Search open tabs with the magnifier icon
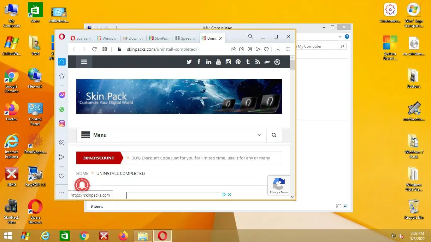 click(251, 37)
